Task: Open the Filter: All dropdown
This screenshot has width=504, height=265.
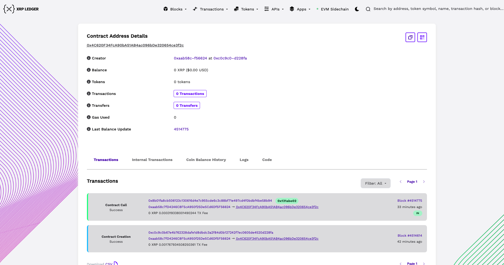Action: pyautogui.click(x=376, y=183)
